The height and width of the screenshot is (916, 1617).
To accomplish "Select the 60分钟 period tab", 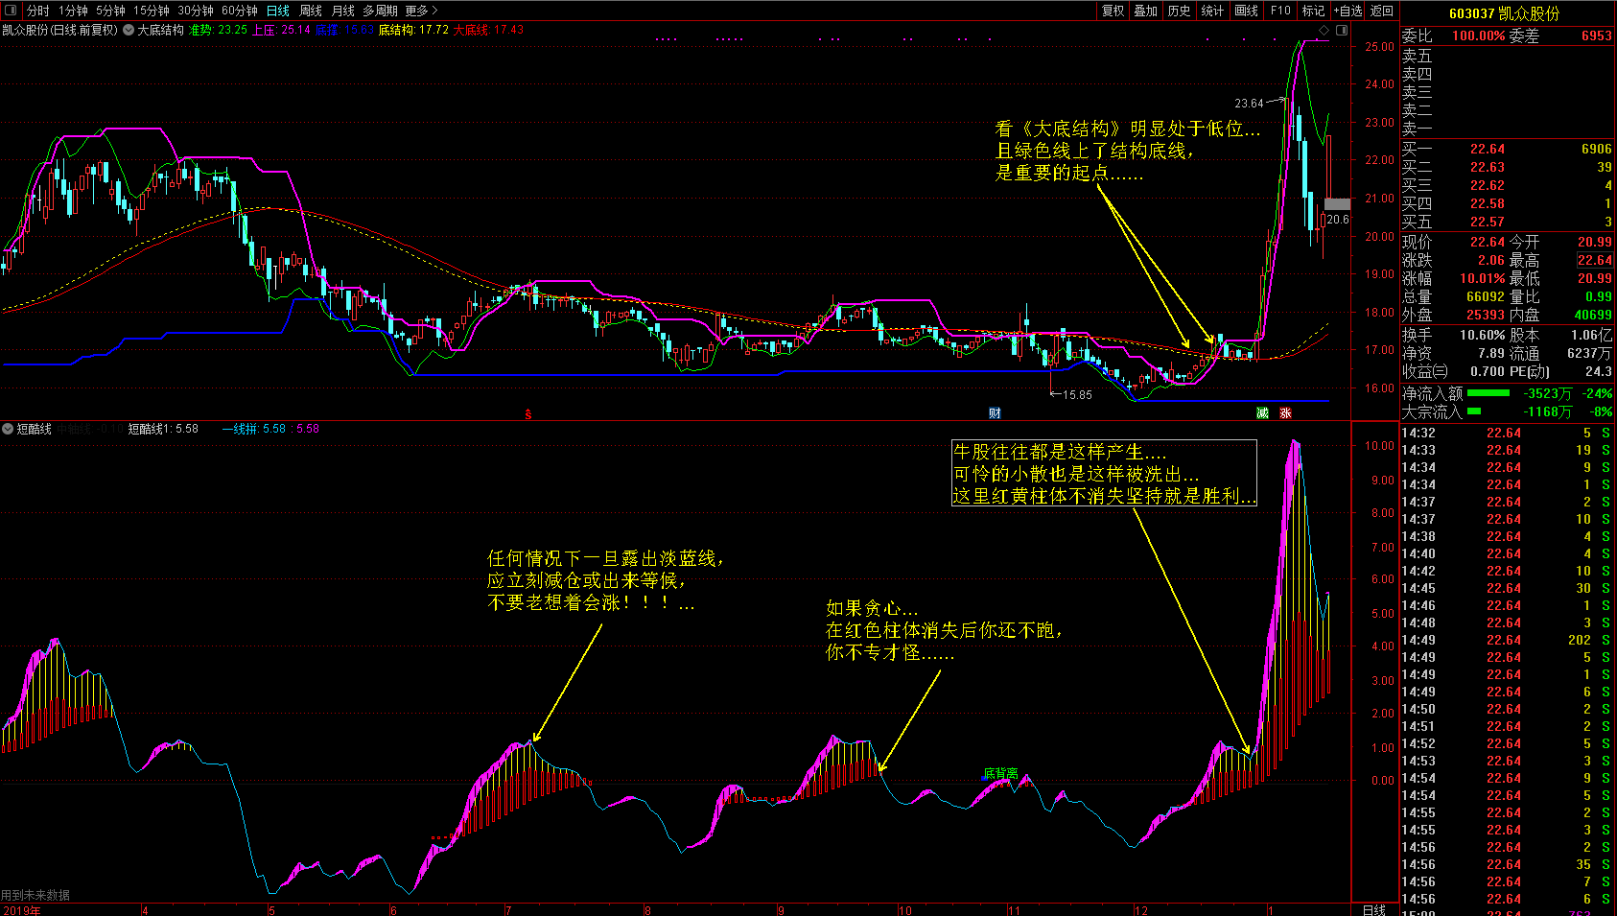I will click(x=239, y=11).
